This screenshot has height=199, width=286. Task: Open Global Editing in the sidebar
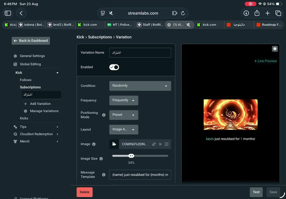pos(30,64)
